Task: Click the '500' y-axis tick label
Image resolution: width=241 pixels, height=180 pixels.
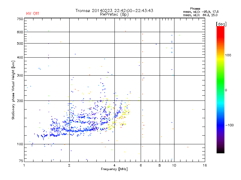Action: 20,43
